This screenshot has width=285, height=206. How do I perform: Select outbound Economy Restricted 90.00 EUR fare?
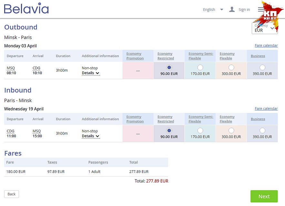[x=169, y=68]
